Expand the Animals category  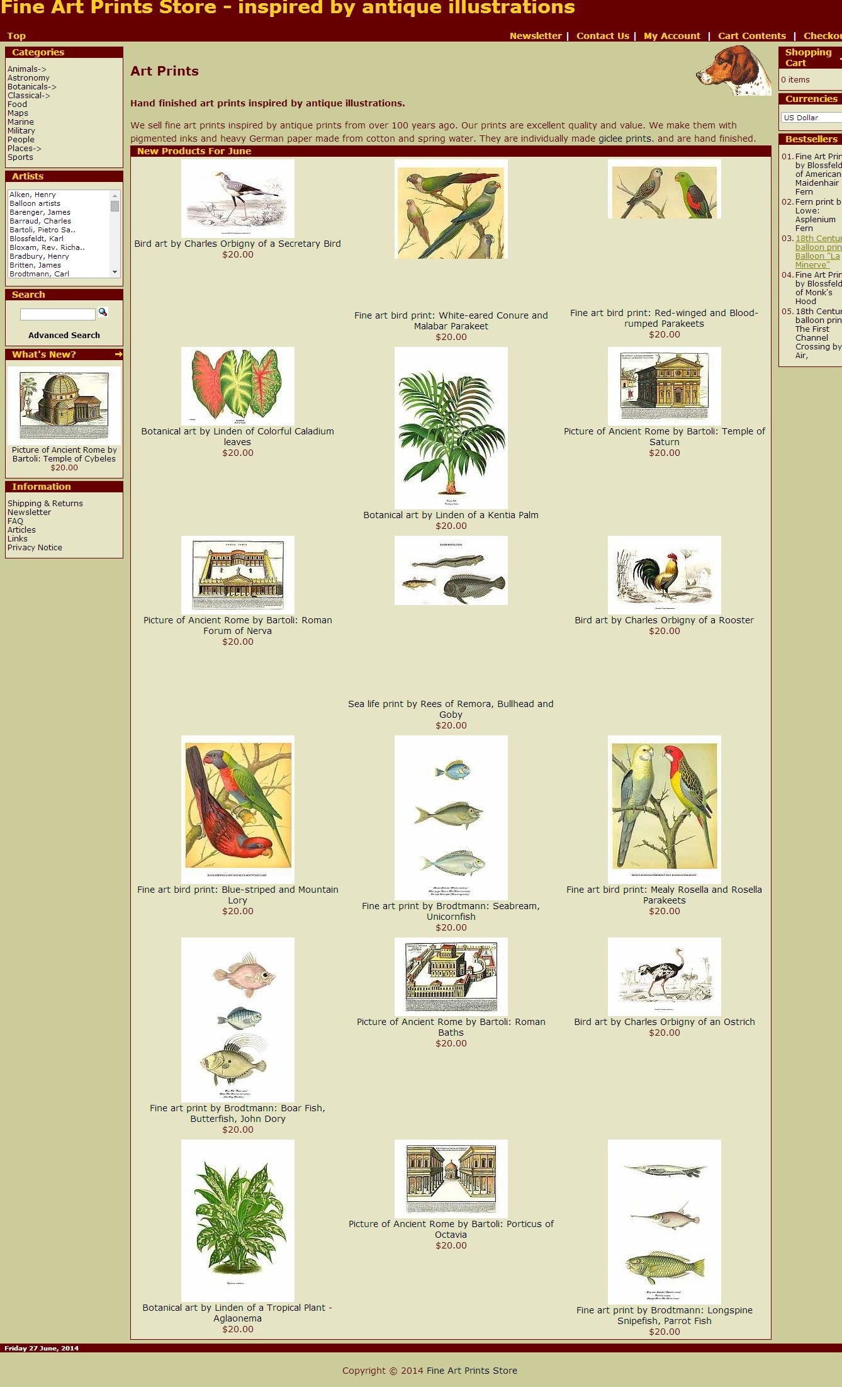(26, 69)
